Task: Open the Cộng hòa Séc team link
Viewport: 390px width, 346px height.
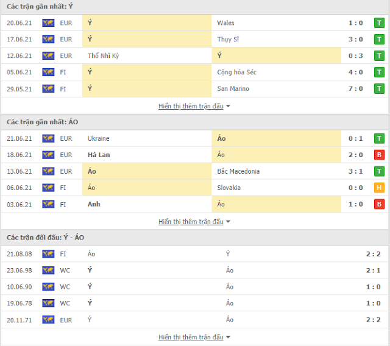Action: [236, 72]
